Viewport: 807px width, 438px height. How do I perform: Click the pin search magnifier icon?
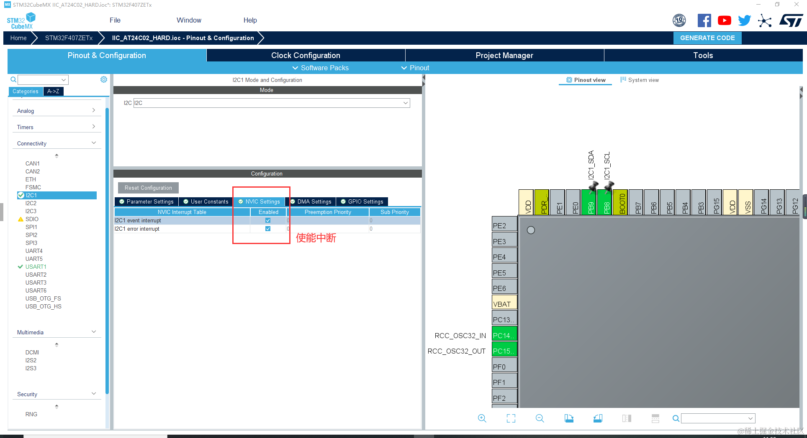[676, 418]
